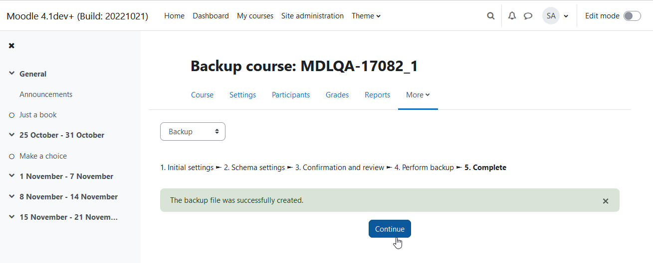
Task: Dismiss the backup success alert
Action: coord(606,201)
